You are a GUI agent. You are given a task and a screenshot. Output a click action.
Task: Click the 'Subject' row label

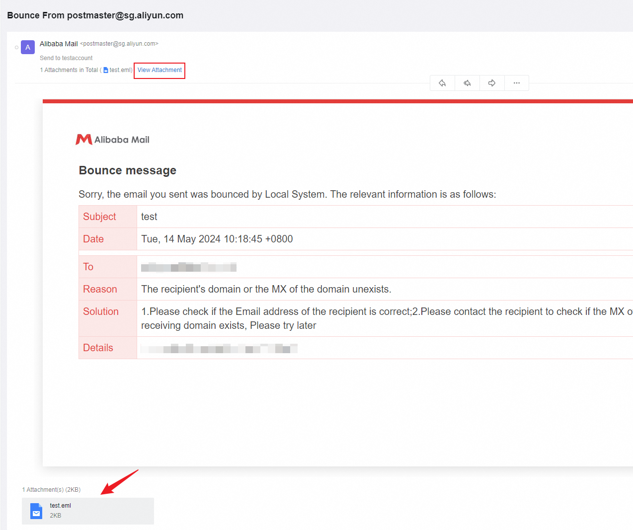(99, 217)
